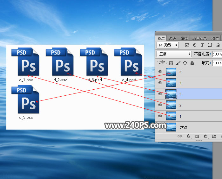
Task: Filter layers by adjustment layer icon
Action: (x=195, y=45)
